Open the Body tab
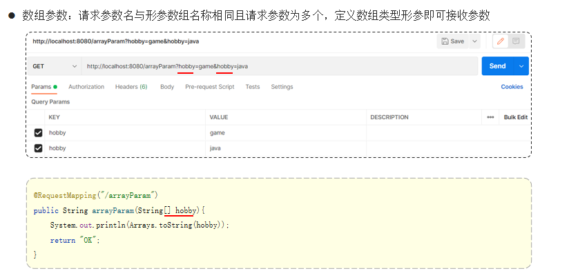Screen dimensions: 569x271 click(x=167, y=87)
